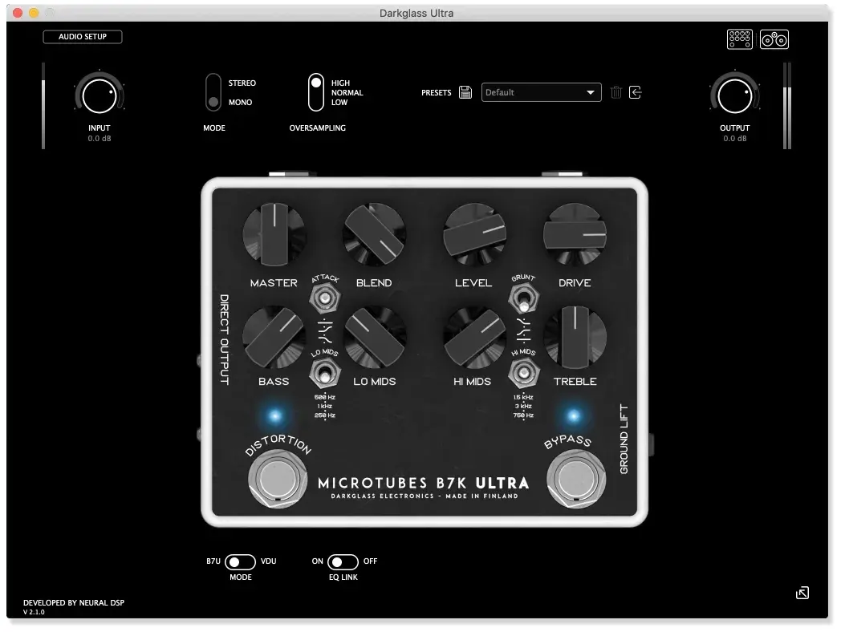Screen dimensions: 841x632
Task: Close the Darkglass Ultra window
Action: coord(18,13)
